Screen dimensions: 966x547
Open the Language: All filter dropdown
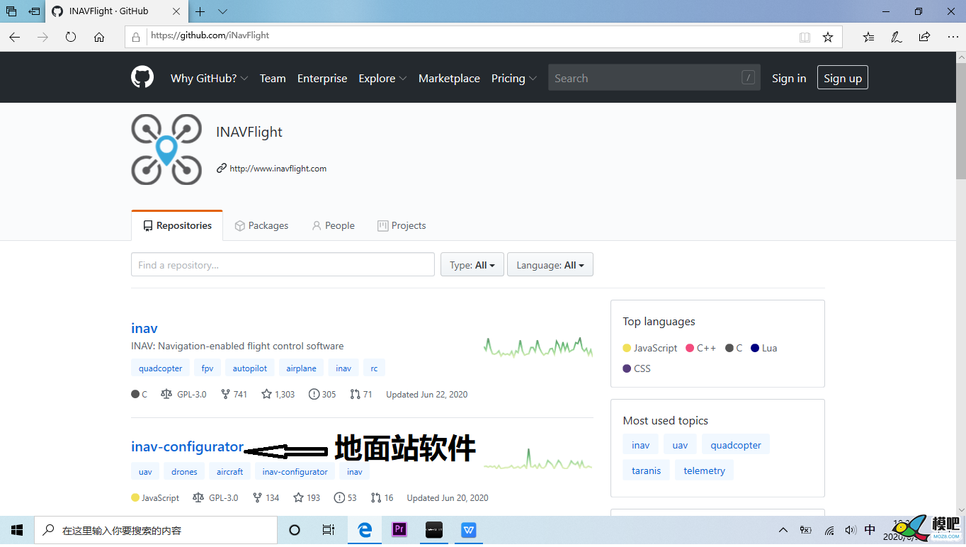[550, 265]
